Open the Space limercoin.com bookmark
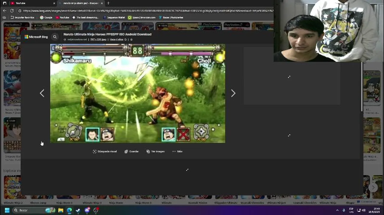The image size is (384, 215). pyautogui.click(x=142, y=17)
